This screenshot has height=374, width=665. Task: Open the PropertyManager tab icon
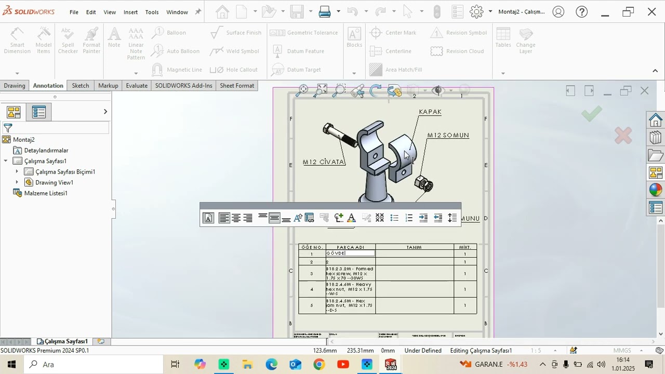(39, 112)
